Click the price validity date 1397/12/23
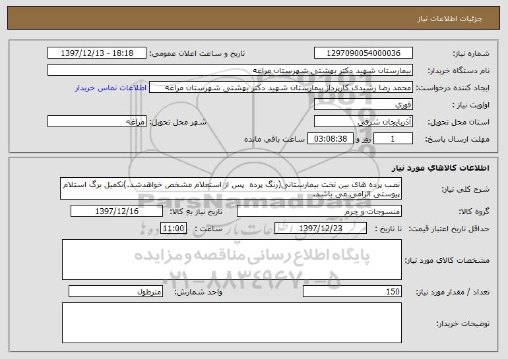 point(321,228)
